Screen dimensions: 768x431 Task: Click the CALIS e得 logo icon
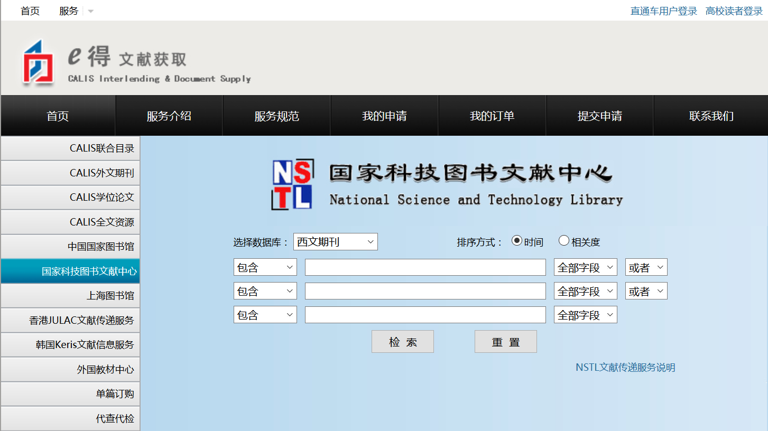click(38, 62)
